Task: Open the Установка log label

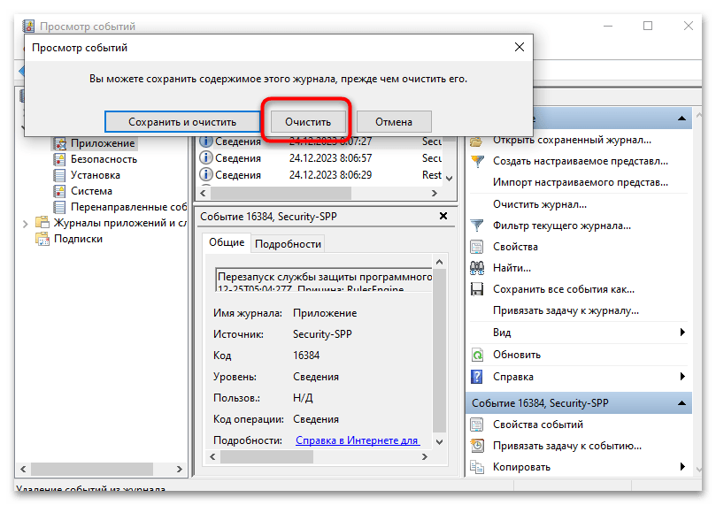Action: click(x=96, y=175)
